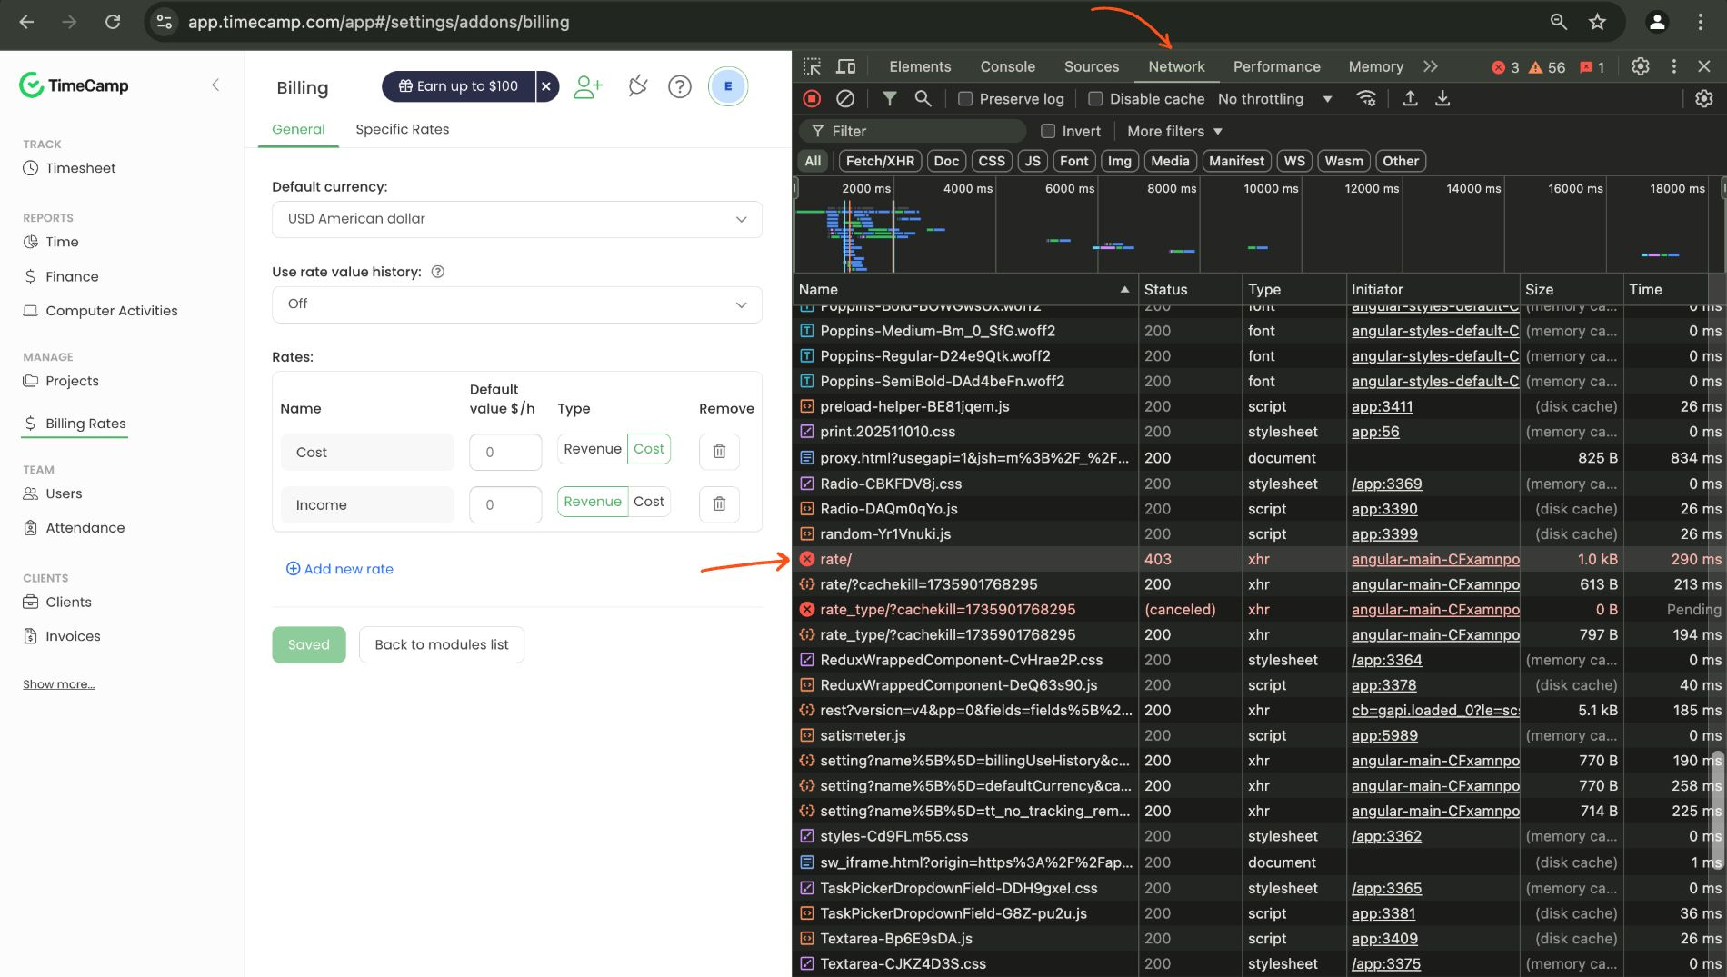This screenshot has height=977, width=1727.
Task: Enable the Preserve log checkbox
Action: [x=965, y=99]
